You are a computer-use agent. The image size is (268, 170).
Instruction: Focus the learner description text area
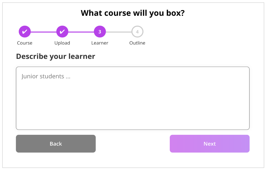(x=133, y=98)
